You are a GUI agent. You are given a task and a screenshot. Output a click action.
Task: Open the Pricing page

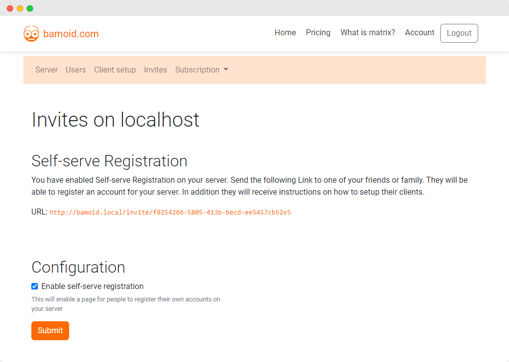coord(318,32)
